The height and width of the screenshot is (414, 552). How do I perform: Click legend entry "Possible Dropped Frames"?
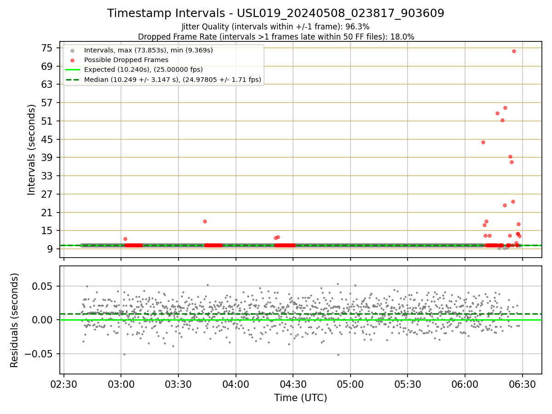click(x=126, y=60)
